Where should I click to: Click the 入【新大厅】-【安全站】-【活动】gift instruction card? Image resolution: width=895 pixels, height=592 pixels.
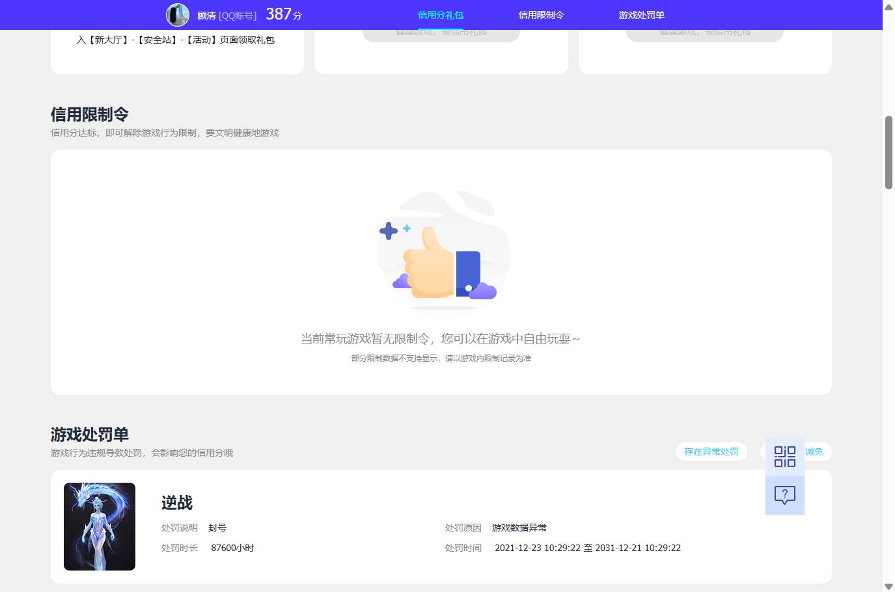tap(176, 40)
